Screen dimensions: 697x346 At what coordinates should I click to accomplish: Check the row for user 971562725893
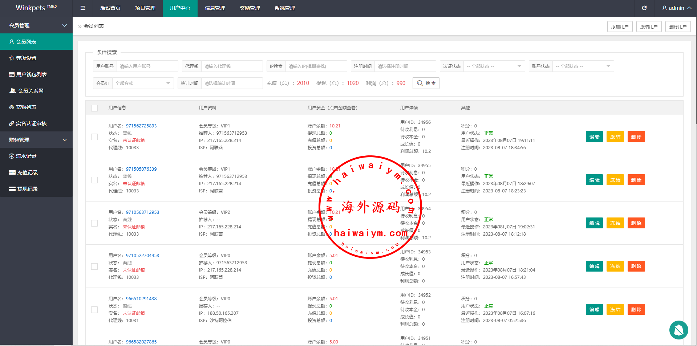tap(94, 137)
